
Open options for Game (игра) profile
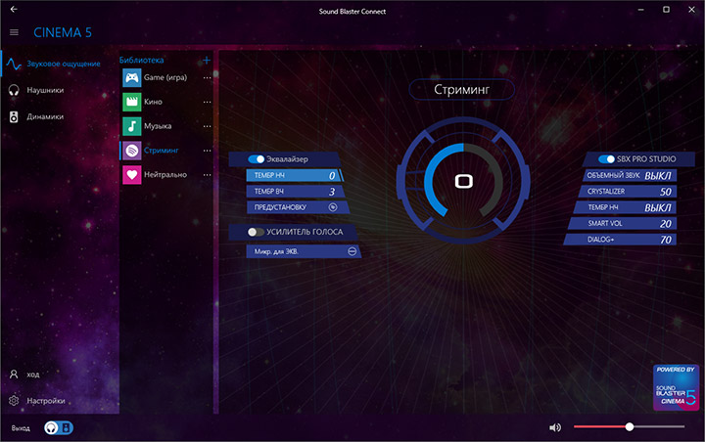click(x=207, y=77)
